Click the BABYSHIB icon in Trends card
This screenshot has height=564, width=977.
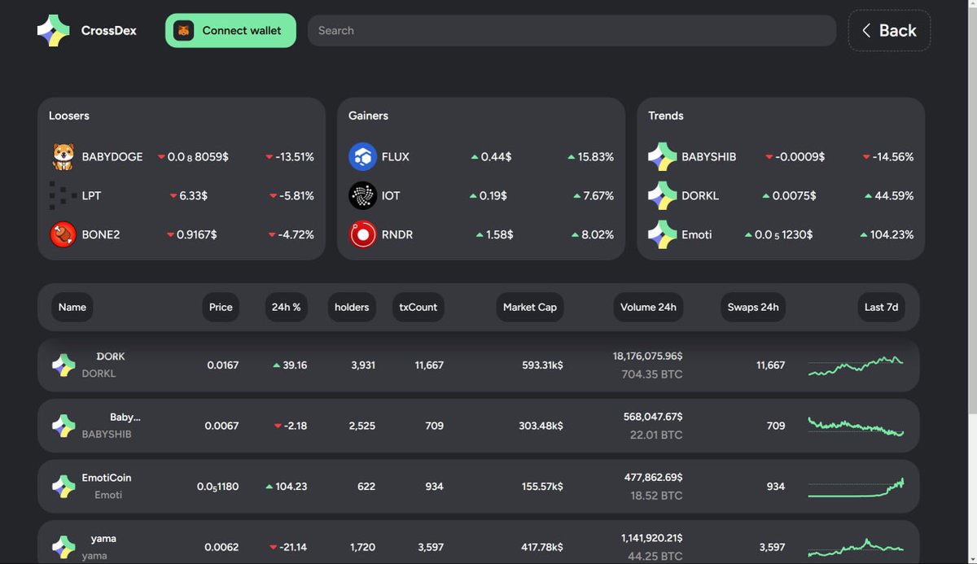662,156
